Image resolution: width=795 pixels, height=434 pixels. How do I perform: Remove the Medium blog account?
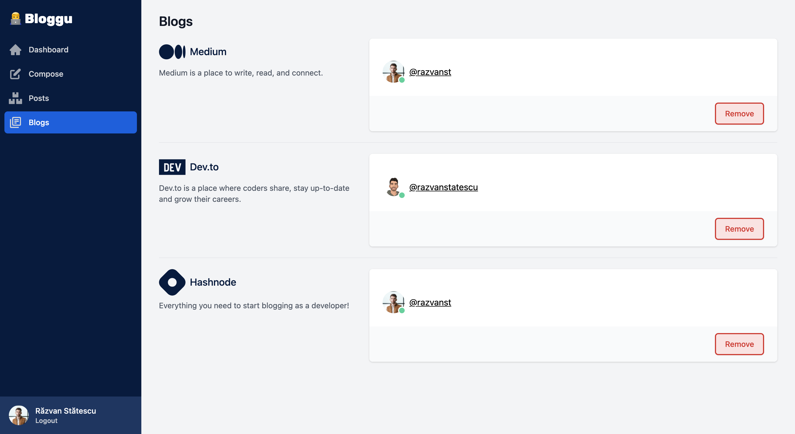click(739, 114)
